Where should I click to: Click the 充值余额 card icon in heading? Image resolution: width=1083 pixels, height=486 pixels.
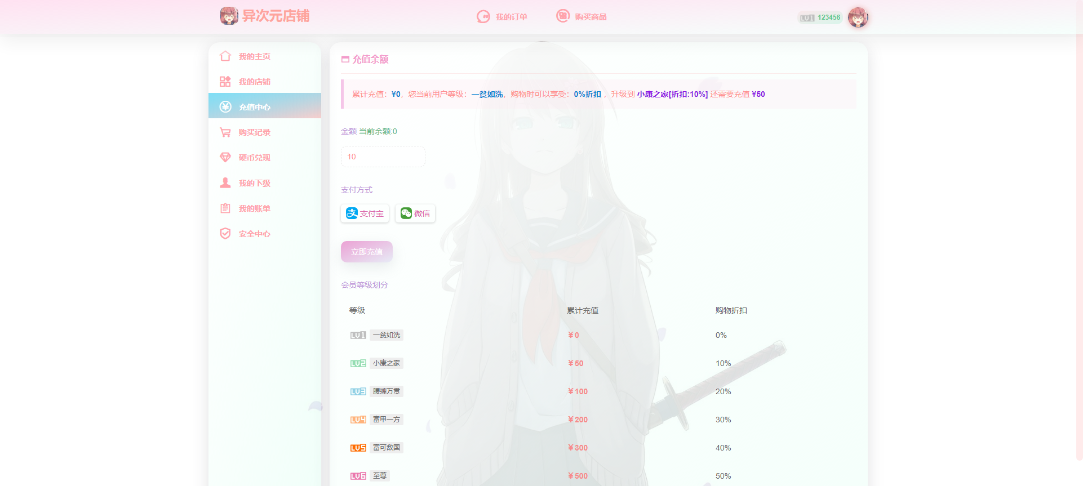click(345, 59)
